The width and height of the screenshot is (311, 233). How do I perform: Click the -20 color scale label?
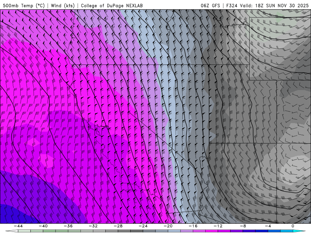pos(168,226)
